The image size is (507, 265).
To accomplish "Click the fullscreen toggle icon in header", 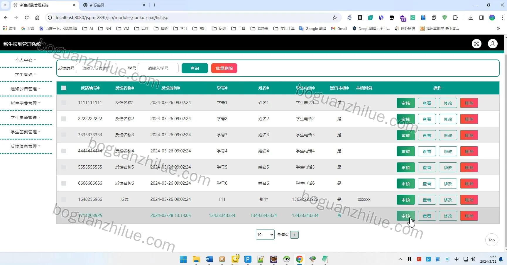I will 476,44.
